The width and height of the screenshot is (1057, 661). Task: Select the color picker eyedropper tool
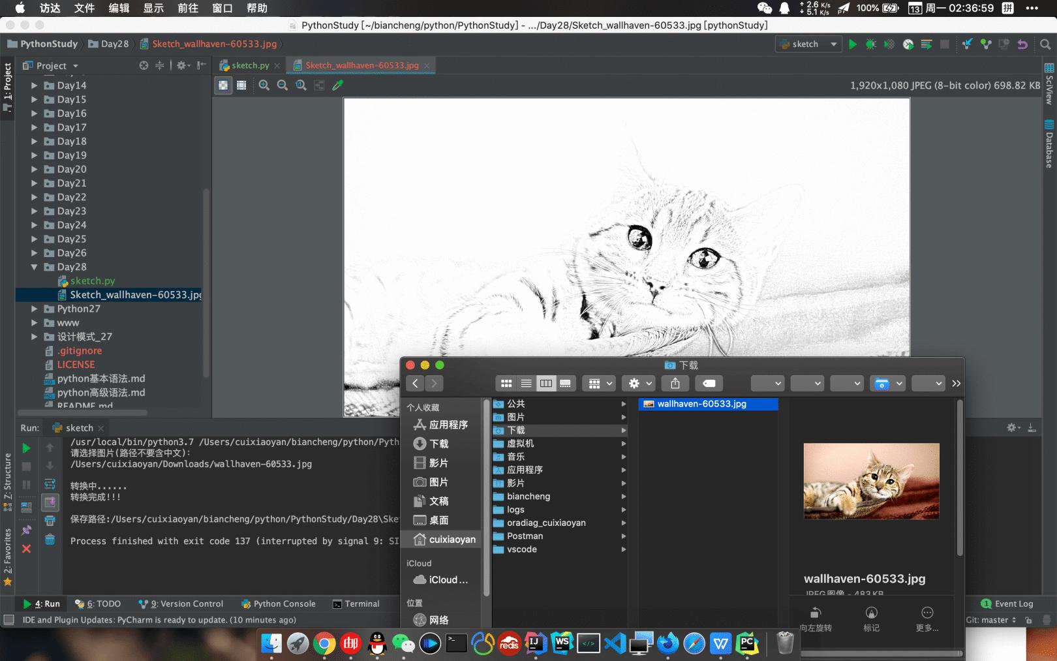pyautogui.click(x=337, y=85)
